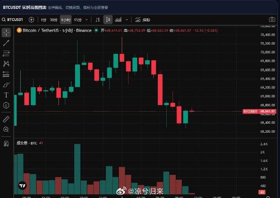Image resolution: width=280 pixels, height=198 pixels.
Task: Click the 68,400.00 price axis label
Action: (267, 123)
